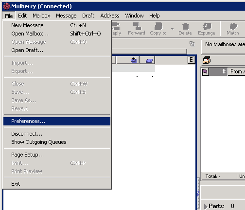
Task: Click the Match toolbar icon
Action: (x=233, y=29)
